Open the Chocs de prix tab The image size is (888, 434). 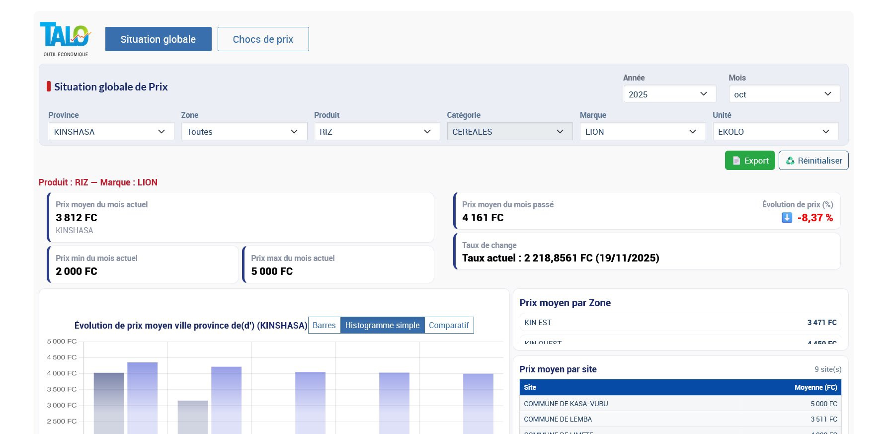point(263,39)
